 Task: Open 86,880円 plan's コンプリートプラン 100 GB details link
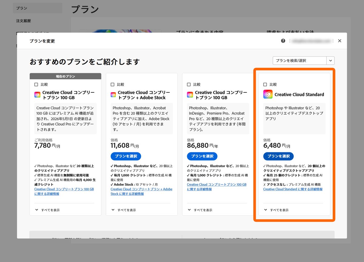point(217,187)
